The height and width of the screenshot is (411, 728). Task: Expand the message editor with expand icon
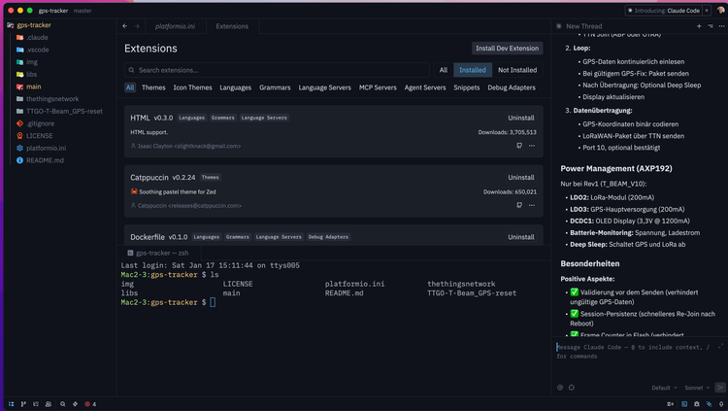coord(720,346)
